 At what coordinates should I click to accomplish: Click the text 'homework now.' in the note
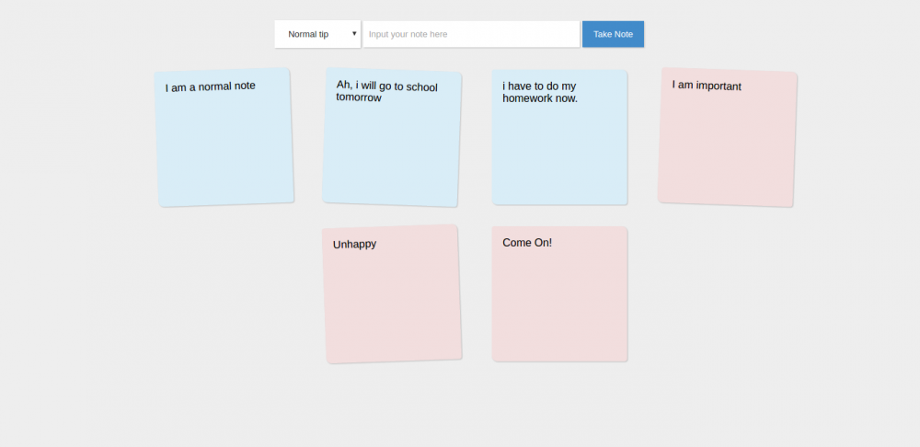coord(540,98)
